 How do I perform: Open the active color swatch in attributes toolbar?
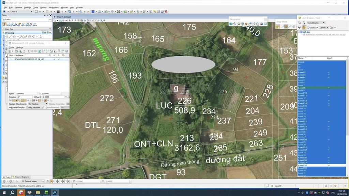[36, 11]
